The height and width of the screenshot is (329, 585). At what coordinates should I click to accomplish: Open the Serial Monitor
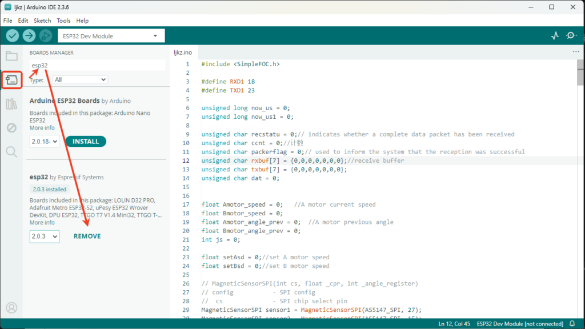pyautogui.click(x=571, y=36)
